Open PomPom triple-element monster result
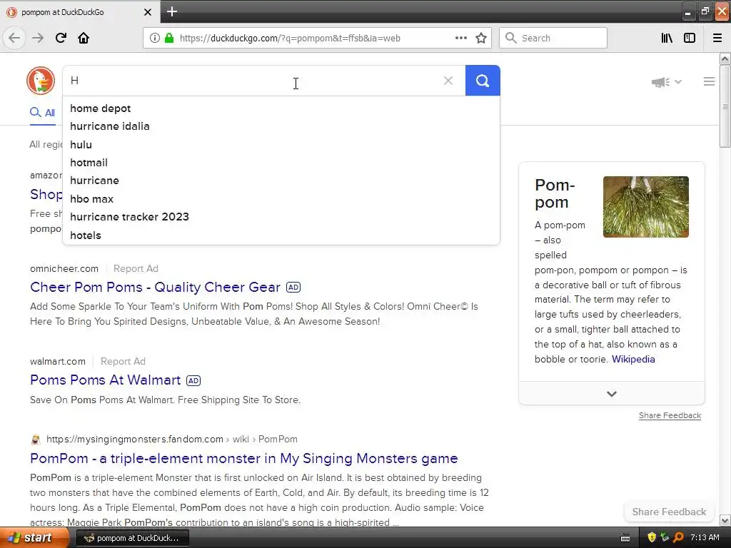The image size is (731, 548). click(x=244, y=458)
